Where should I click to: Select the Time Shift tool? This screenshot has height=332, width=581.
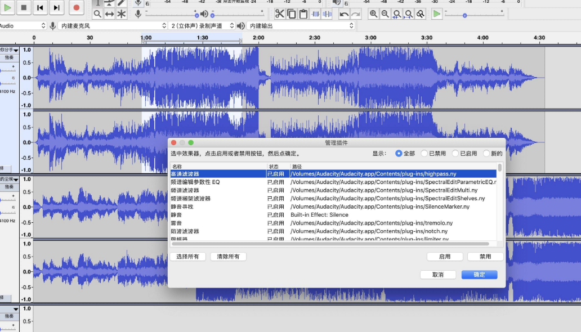(109, 14)
